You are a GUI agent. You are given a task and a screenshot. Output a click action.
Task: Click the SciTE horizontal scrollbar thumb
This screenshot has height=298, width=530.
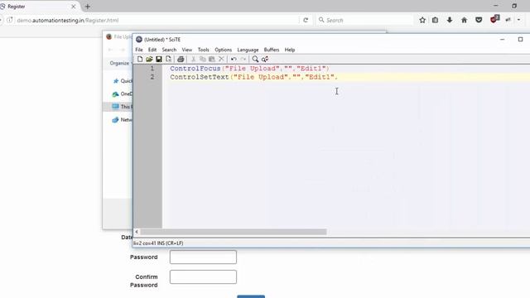[234, 232]
